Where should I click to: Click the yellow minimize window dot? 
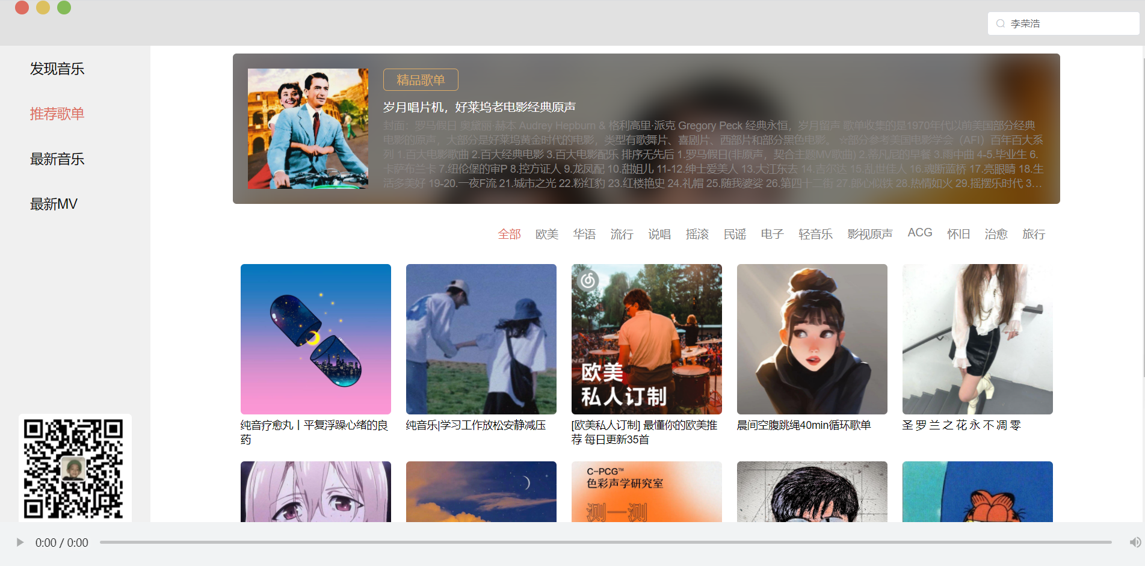[43, 7]
